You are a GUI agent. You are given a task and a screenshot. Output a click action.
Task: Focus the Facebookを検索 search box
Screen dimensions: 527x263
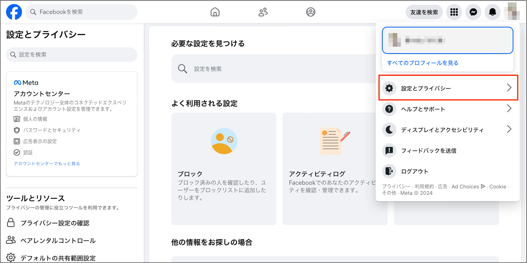tap(81, 12)
